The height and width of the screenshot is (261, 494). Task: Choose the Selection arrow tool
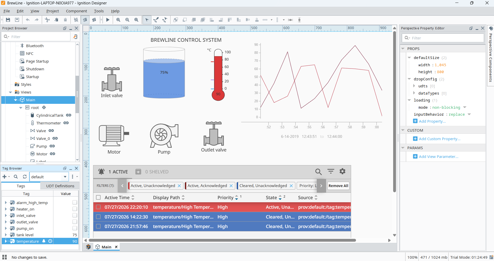pos(147,20)
